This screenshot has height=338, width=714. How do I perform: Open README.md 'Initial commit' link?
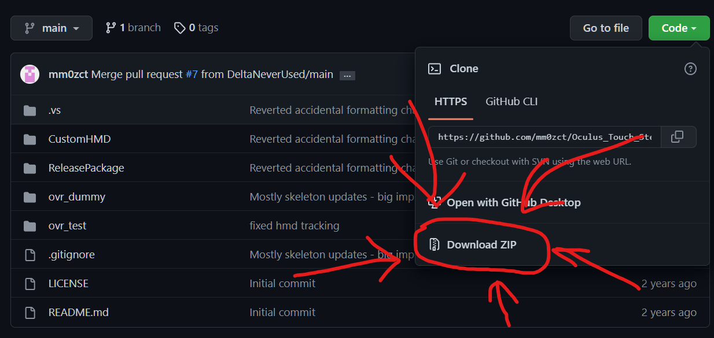coord(282,312)
